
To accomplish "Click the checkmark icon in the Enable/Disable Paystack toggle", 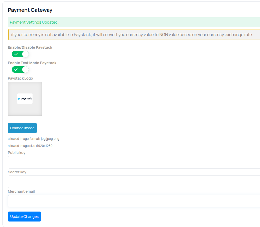I will coord(16,54).
